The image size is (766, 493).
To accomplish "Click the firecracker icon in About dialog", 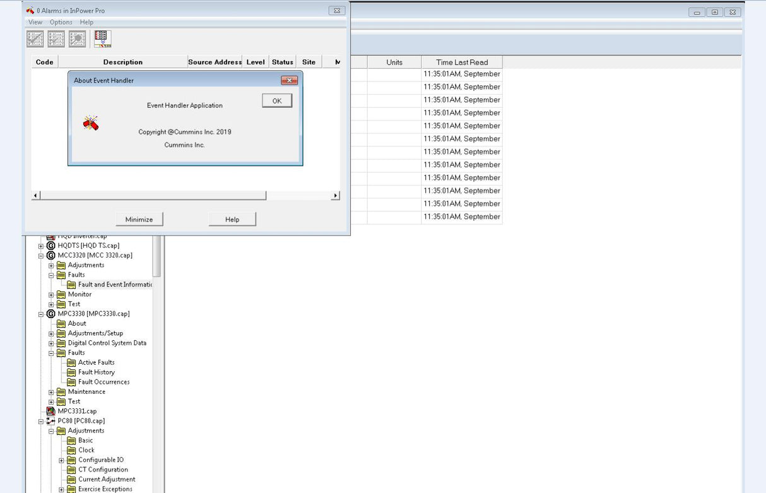I will (91, 122).
